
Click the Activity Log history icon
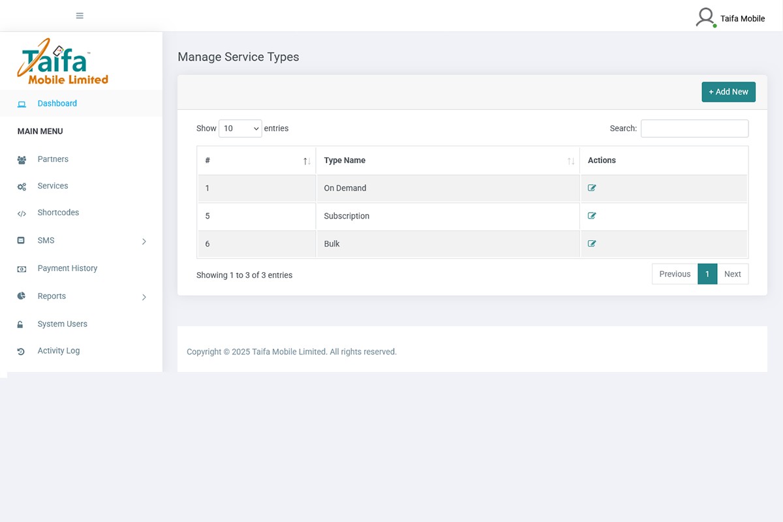(x=22, y=350)
